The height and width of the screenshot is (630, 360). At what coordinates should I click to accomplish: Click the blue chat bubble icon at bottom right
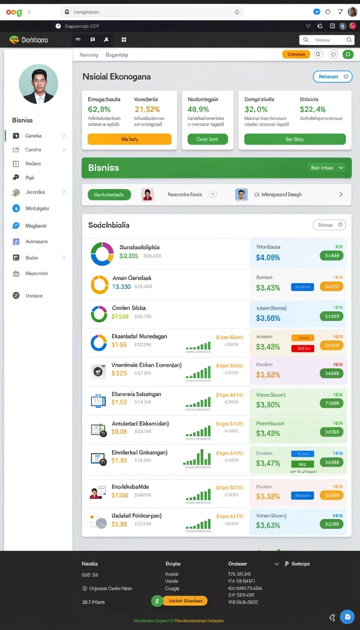[347, 617]
